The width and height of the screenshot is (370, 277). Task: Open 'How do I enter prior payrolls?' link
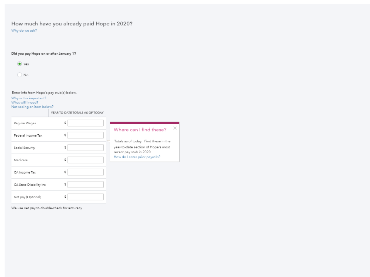coord(137,157)
